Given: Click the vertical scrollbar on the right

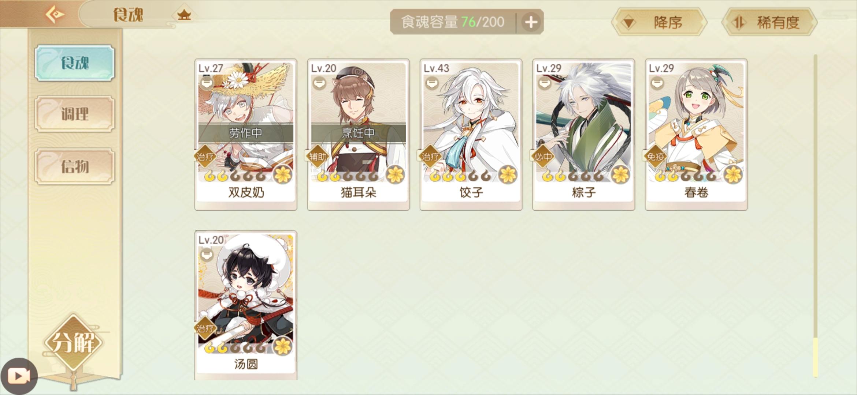Looking at the screenshot, I should pos(815,216).
